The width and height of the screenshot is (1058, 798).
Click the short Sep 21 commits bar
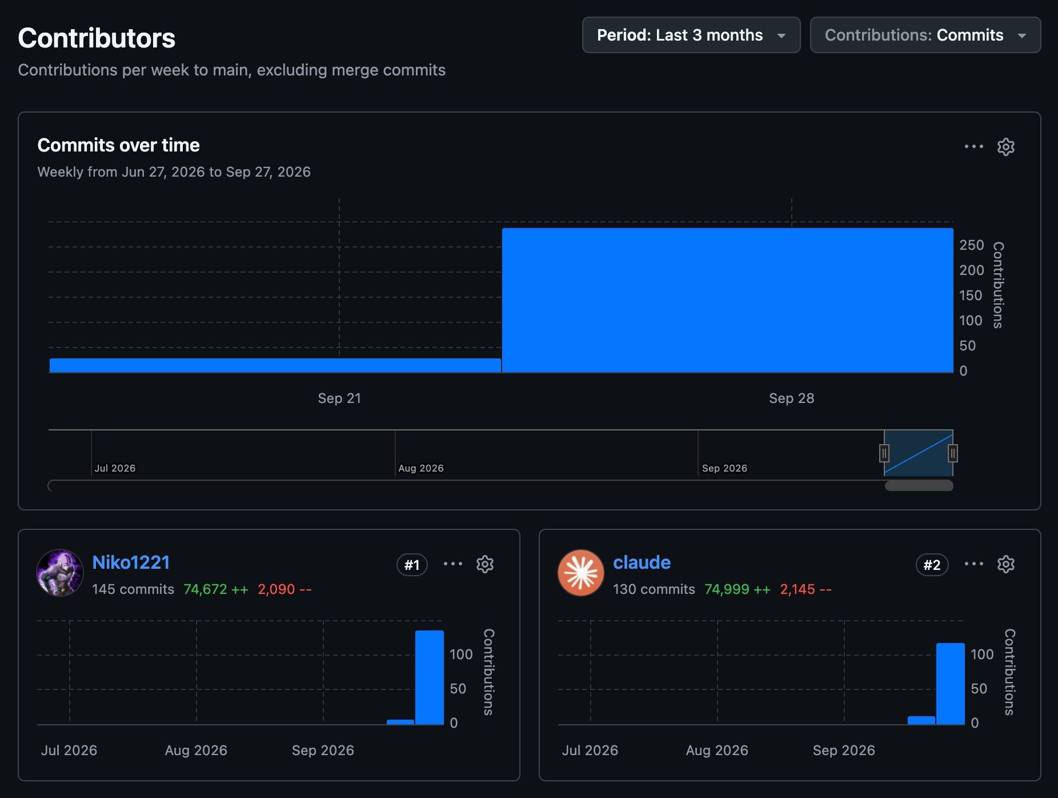click(275, 365)
